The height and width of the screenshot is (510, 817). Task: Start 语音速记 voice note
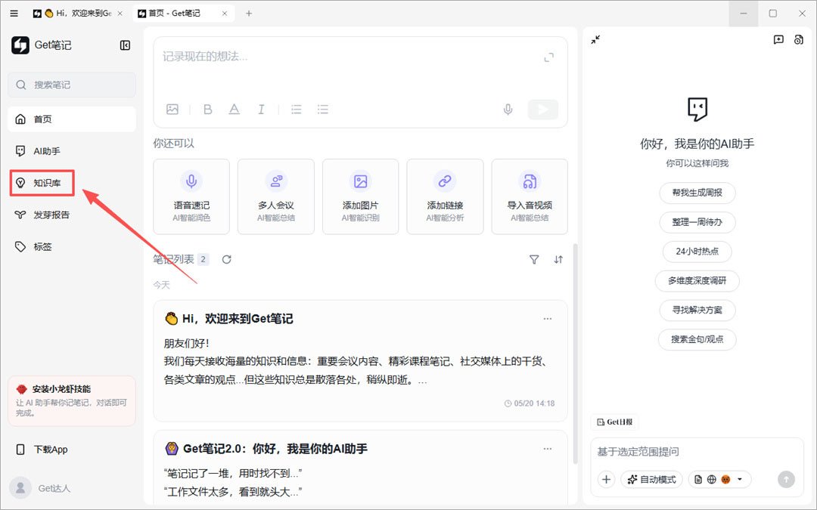pyautogui.click(x=191, y=196)
